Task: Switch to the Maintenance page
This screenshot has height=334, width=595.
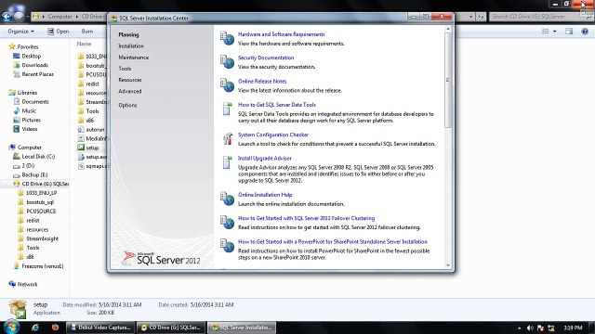Action: 133,58
